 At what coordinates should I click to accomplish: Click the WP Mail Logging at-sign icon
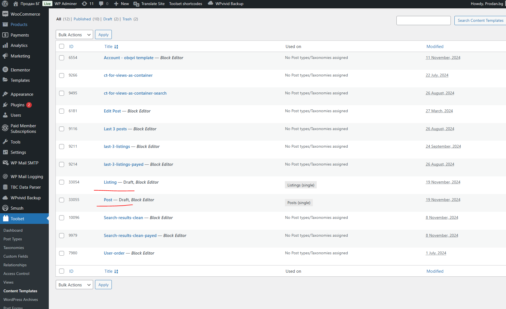5,176
